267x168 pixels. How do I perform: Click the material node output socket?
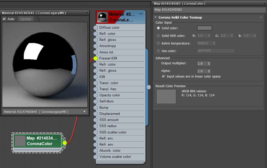click(149, 87)
